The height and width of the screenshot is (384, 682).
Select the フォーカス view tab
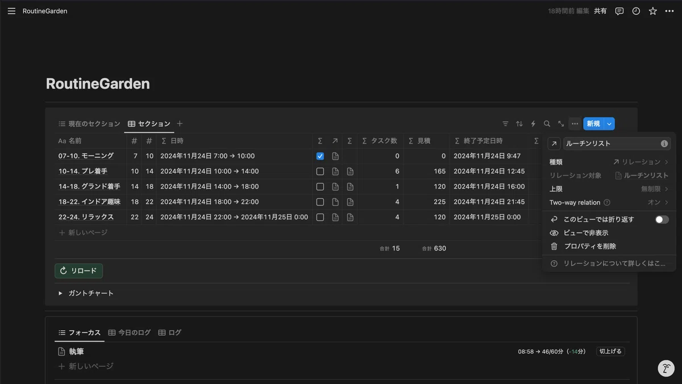point(80,332)
